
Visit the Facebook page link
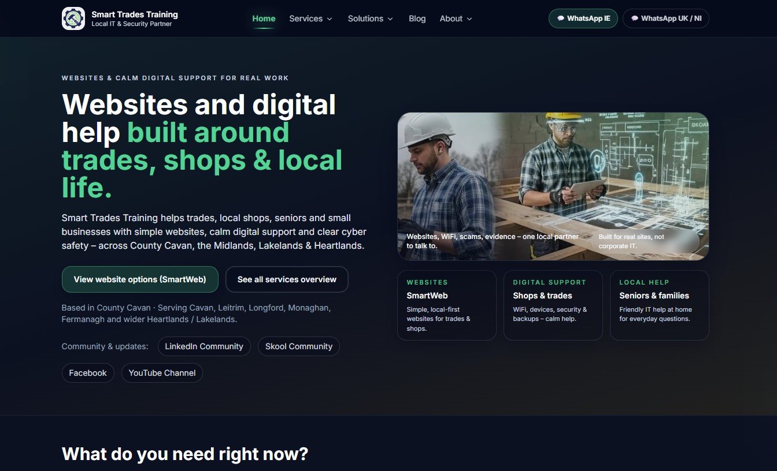click(x=88, y=373)
